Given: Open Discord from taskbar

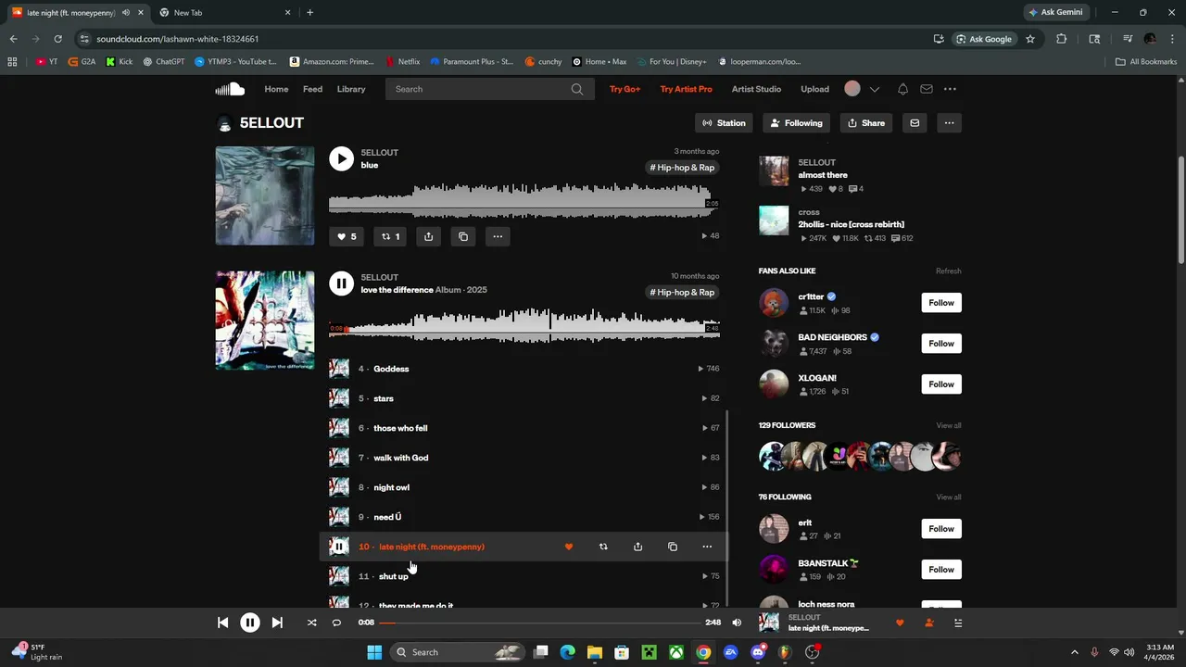Looking at the screenshot, I should 758,652.
